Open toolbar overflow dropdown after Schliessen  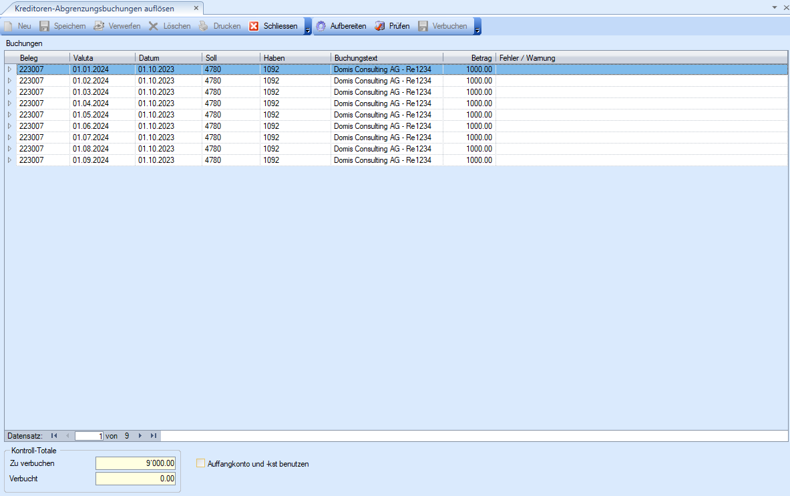pos(308,27)
